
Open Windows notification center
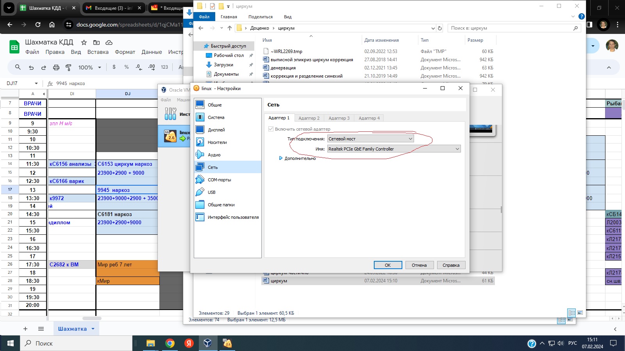(613, 343)
